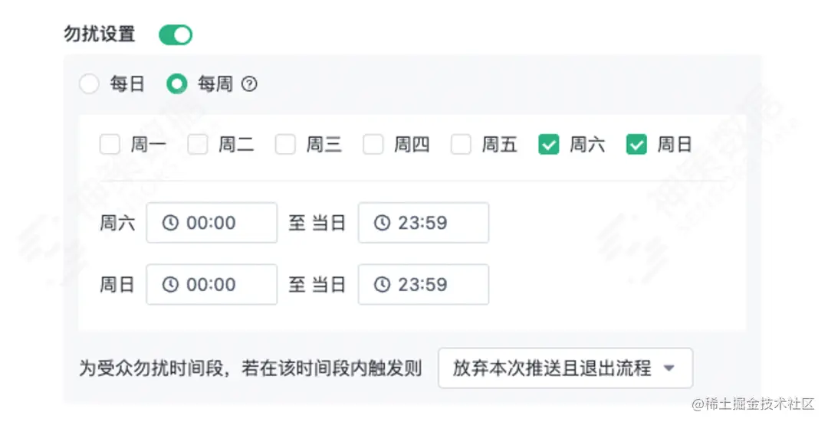Open the 放弃本次推送且退出流程 dropdown
828x425 pixels.
565,368
